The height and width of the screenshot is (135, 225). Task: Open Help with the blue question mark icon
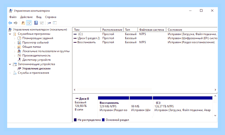click(x=36, y=23)
